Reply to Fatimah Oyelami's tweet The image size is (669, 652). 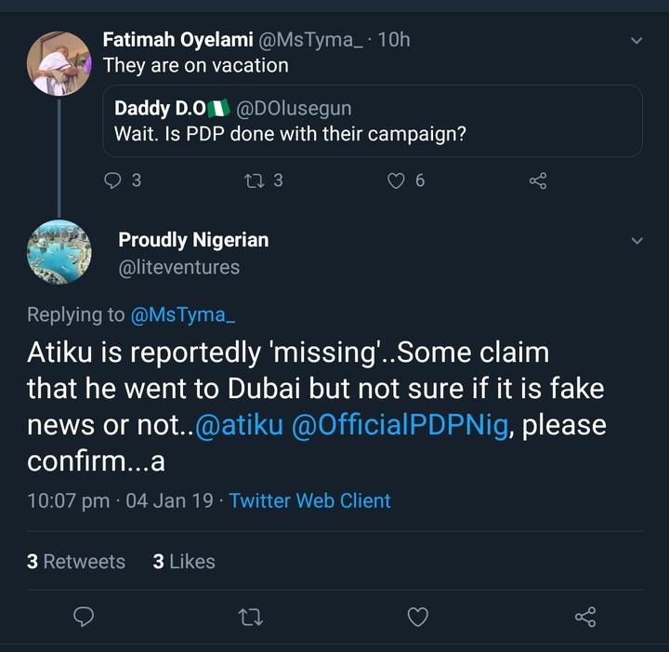pyautogui.click(x=112, y=180)
